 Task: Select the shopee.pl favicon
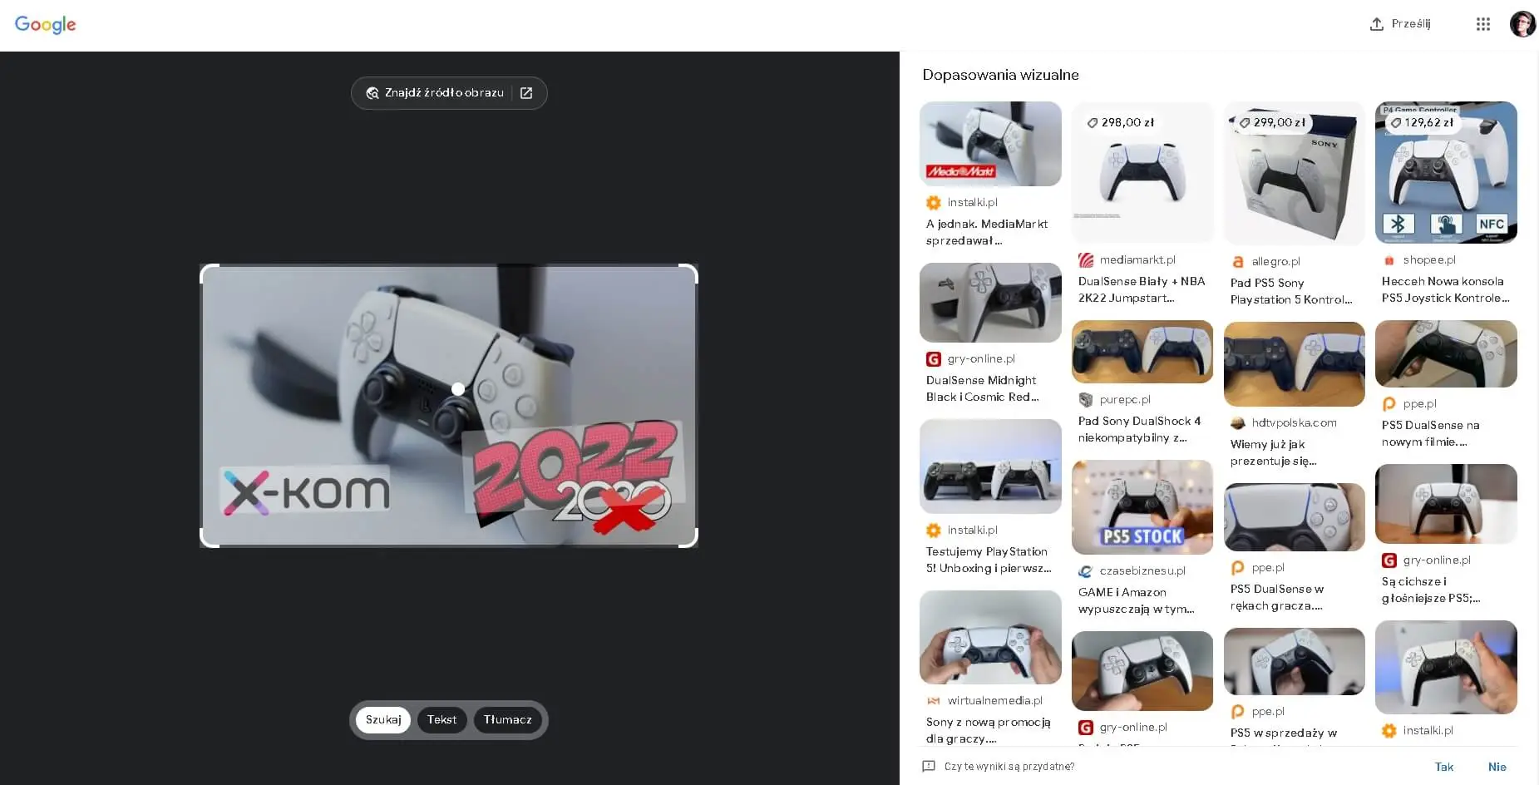[x=1389, y=259]
